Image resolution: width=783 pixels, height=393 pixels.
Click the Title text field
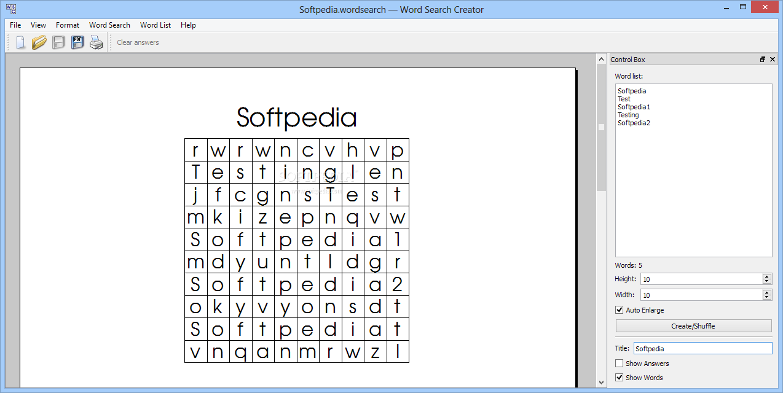click(x=702, y=348)
